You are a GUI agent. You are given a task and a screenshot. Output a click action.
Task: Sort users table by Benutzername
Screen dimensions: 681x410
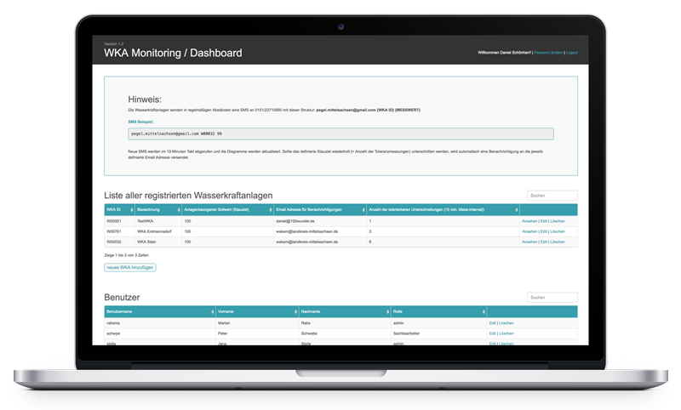click(158, 312)
